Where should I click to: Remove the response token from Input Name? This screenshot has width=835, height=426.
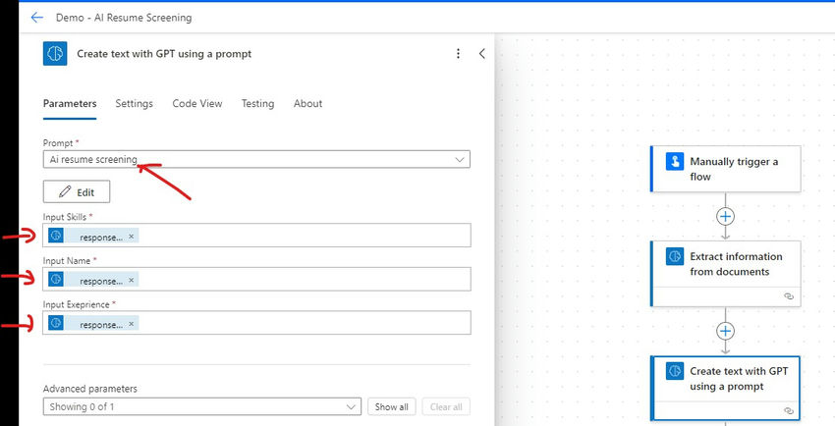click(x=131, y=280)
